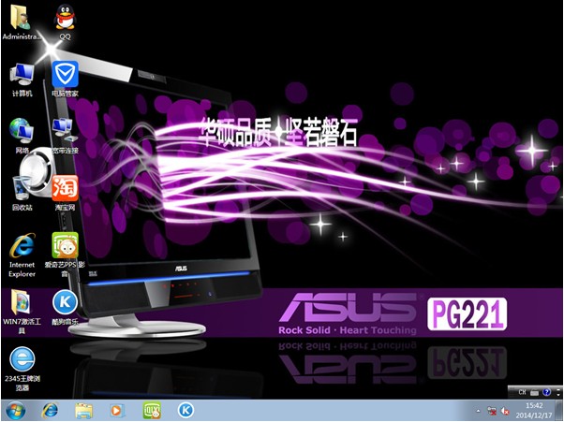Open the language bar help icon
This screenshot has height=422, width=564.
(547, 392)
